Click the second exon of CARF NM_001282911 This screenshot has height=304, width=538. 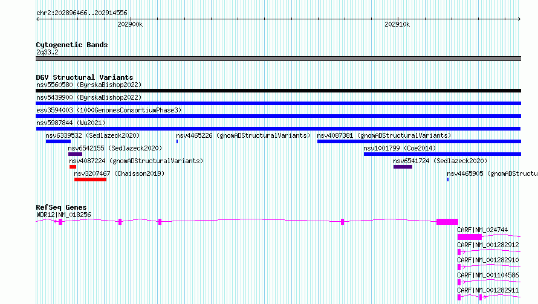pyautogui.click(x=481, y=297)
